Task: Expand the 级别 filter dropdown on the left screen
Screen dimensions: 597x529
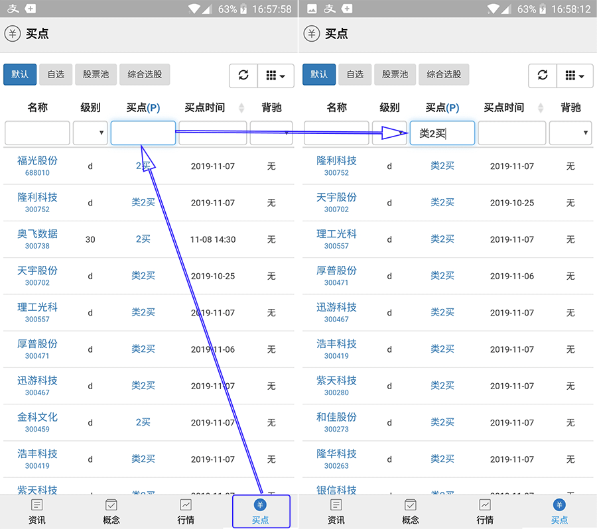Action: tap(90, 133)
